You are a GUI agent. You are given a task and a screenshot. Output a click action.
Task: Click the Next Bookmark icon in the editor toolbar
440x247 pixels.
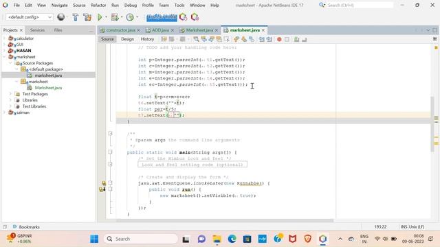pos(244,39)
